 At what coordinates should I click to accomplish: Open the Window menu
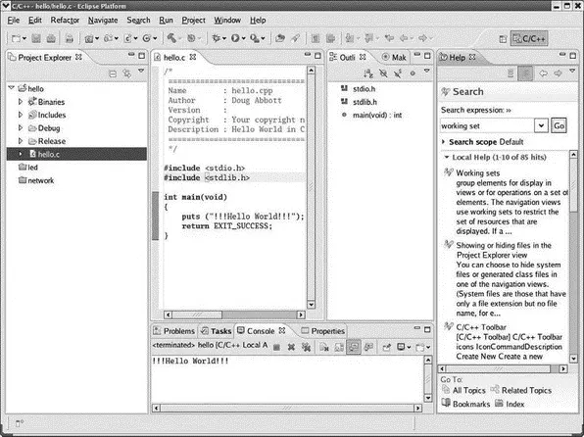pyautogui.click(x=227, y=21)
